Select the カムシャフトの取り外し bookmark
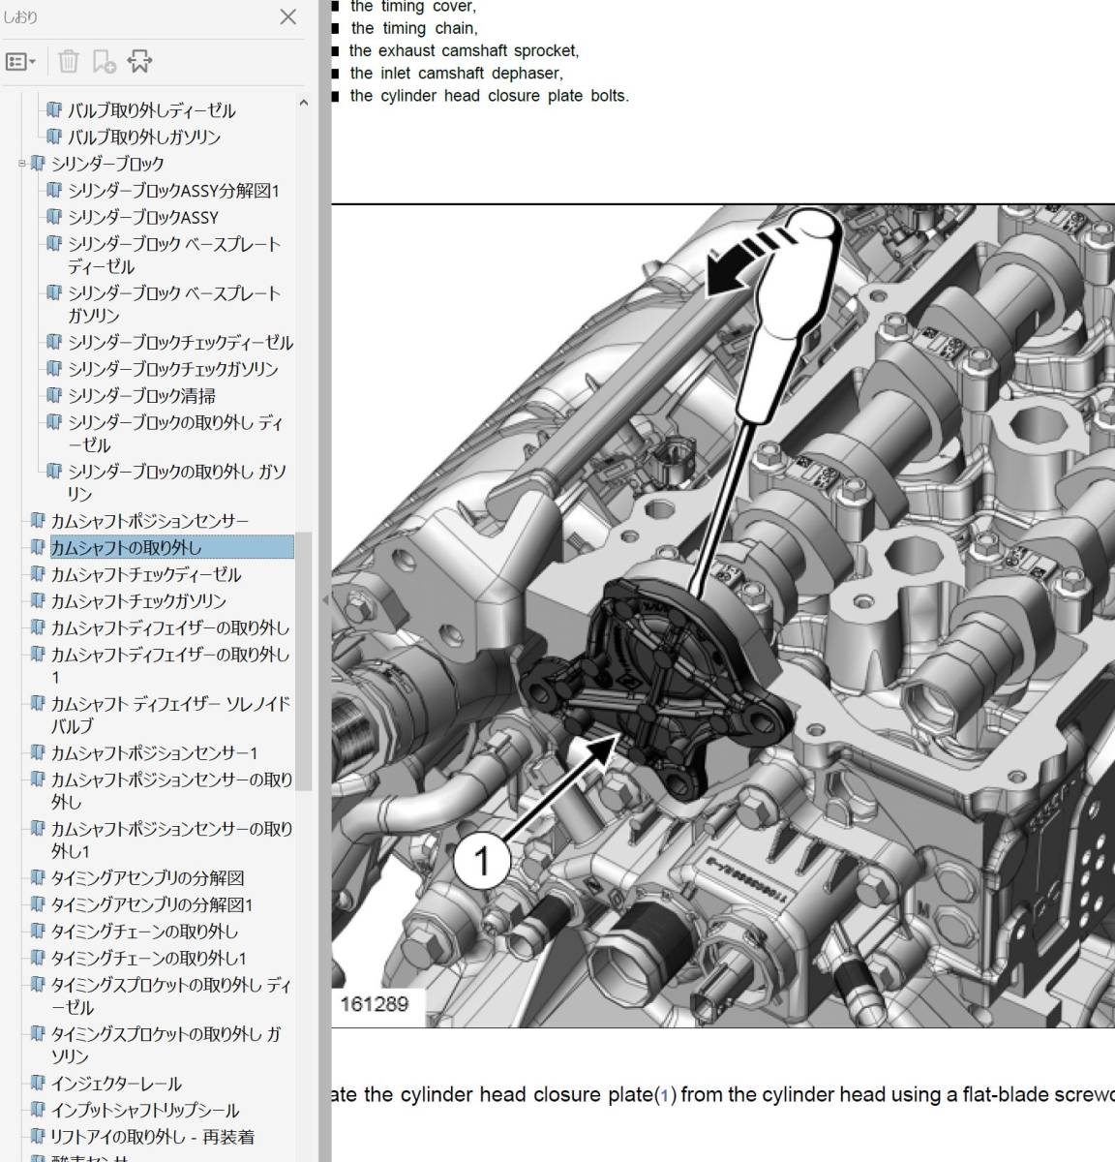The width and height of the screenshot is (1115, 1162). (126, 547)
